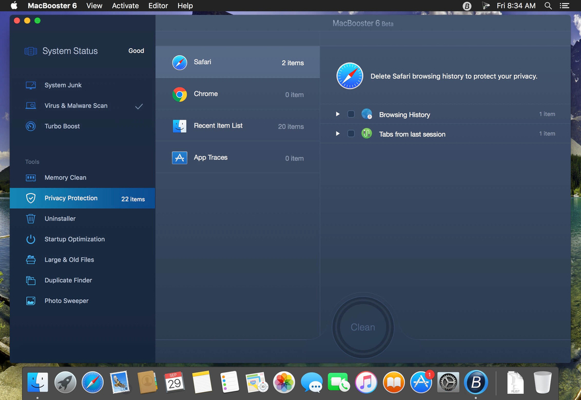Open the App Store from the Dock

pos(421,382)
